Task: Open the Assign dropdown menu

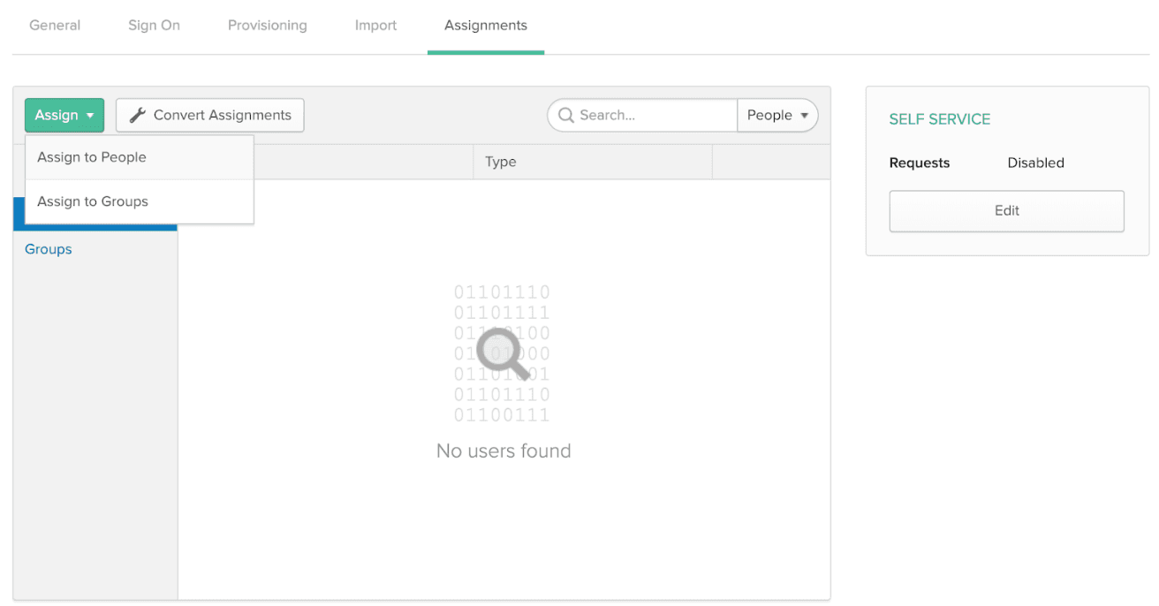Action: (x=64, y=115)
